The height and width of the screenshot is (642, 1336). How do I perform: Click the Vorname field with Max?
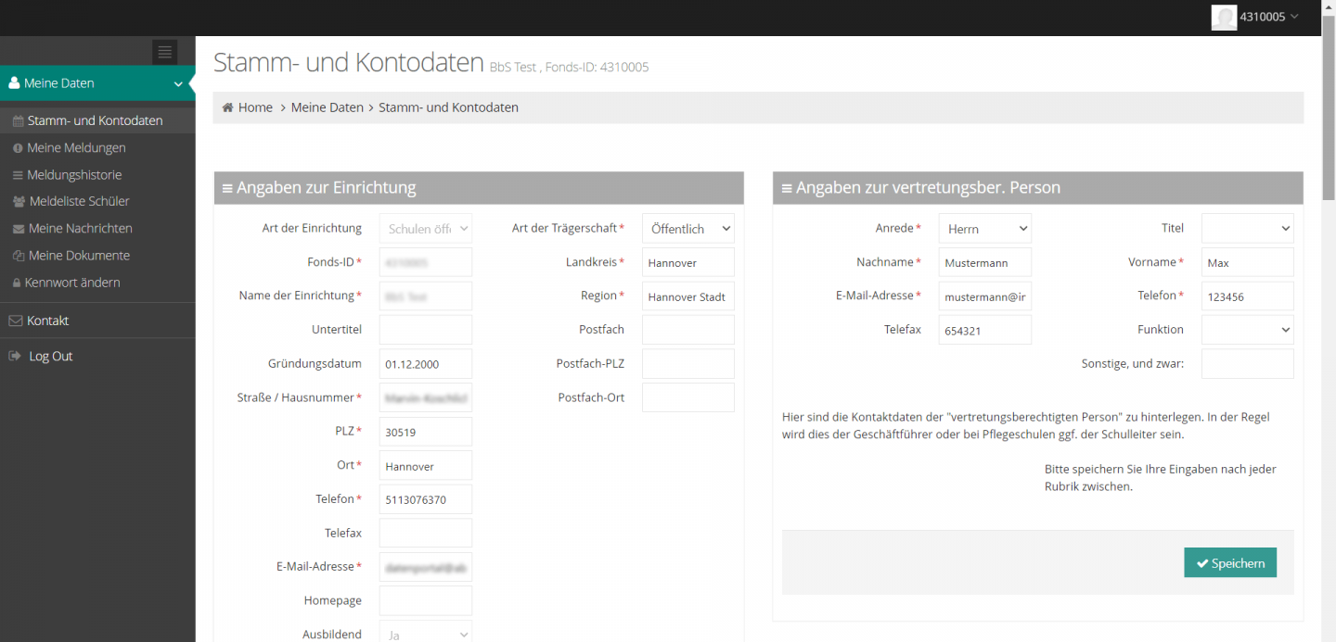[1248, 262]
